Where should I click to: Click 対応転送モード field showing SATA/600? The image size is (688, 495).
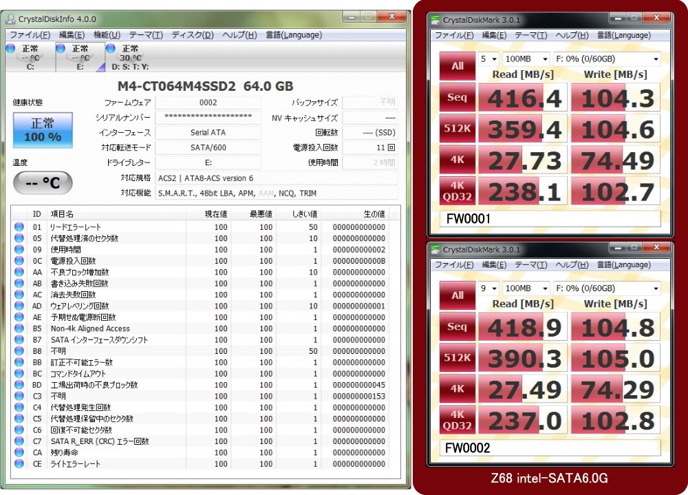(208, 147)
